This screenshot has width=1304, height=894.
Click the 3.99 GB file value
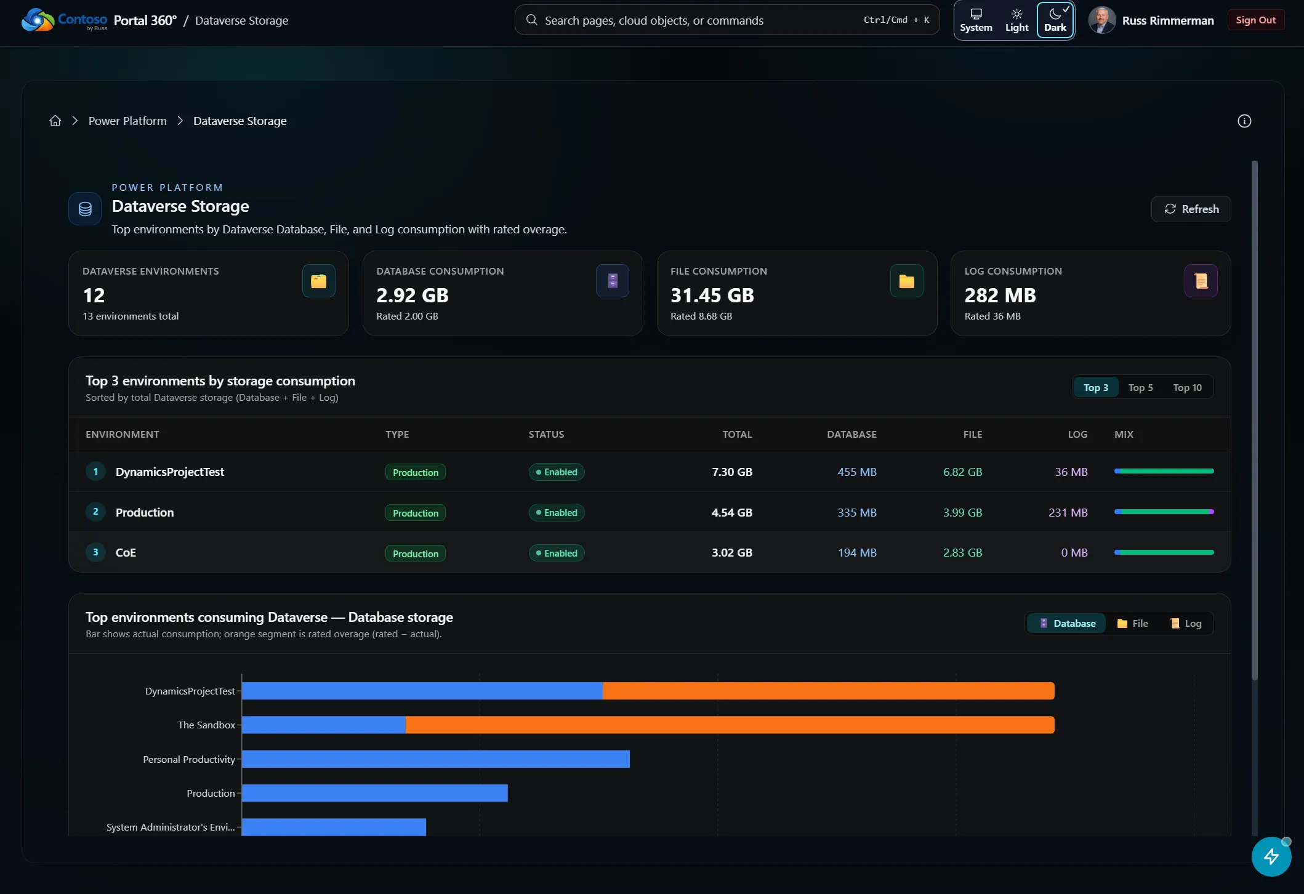[963, 512]
